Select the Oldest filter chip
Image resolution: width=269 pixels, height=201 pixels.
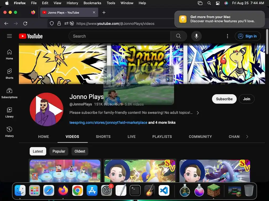coord(80,151)
